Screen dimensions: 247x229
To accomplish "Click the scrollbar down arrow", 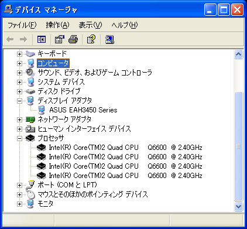I will click(x=238, y=206).
